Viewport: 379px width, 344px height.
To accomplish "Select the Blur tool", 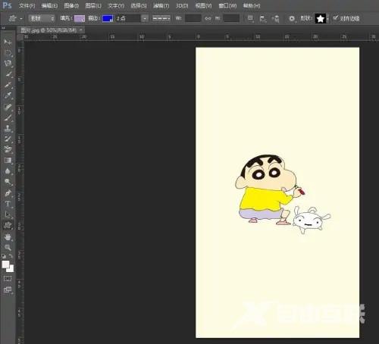I will [8, 171].
